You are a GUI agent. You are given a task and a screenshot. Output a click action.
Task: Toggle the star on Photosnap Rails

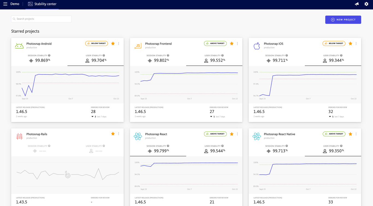tap(113, 134)
